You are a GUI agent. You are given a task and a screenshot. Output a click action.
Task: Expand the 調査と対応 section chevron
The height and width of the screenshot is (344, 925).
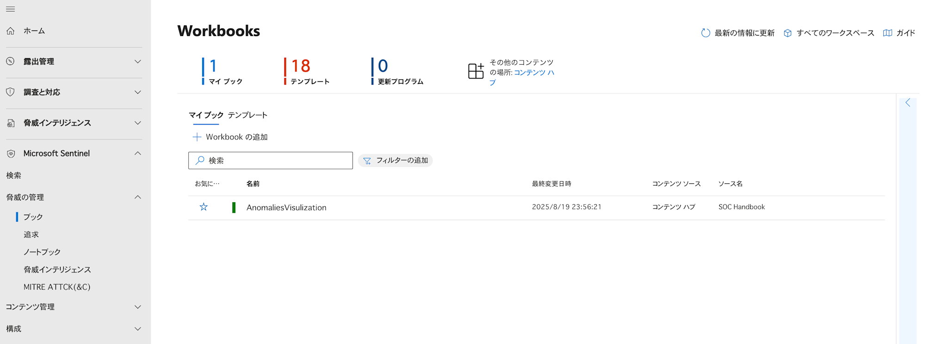click(138, 92)
